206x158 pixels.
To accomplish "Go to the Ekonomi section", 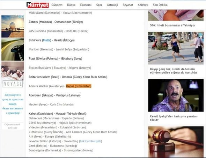I will [86, 5].
